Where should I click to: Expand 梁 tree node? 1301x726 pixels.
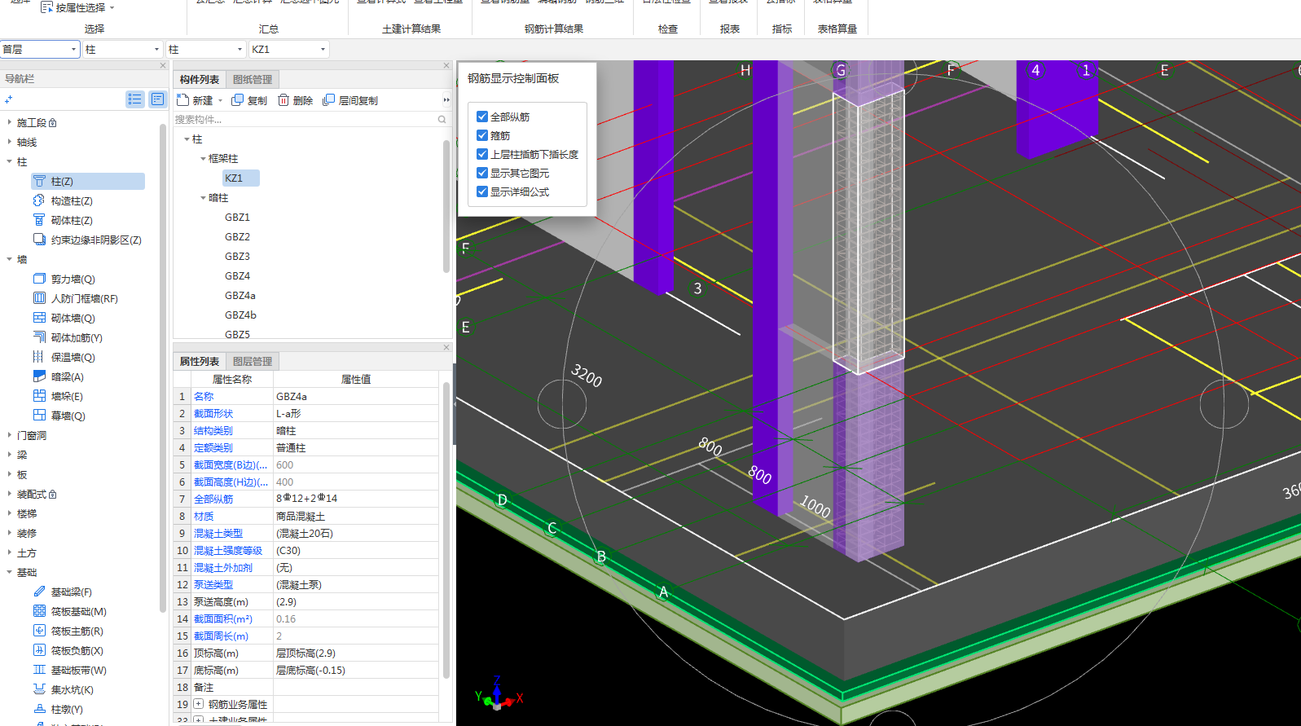pos(9,455)
